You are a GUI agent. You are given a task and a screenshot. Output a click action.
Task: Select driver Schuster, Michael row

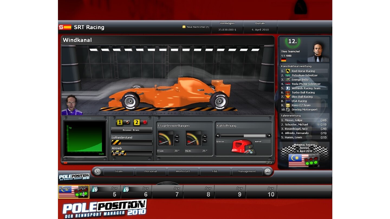(x=304, y=125)
